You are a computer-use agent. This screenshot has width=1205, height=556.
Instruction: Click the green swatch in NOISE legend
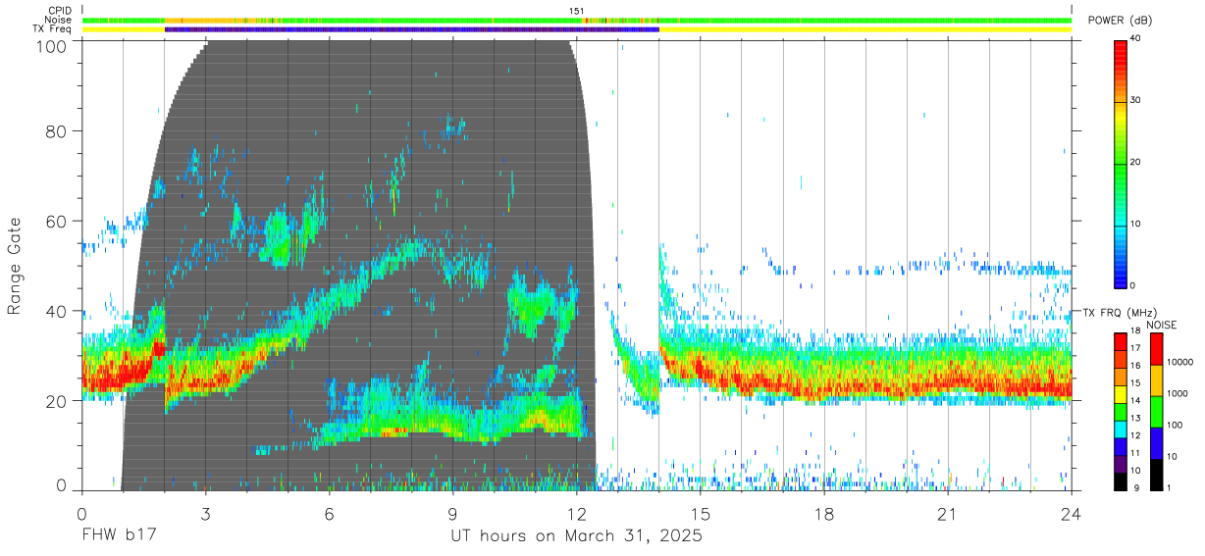[1157, 412]
